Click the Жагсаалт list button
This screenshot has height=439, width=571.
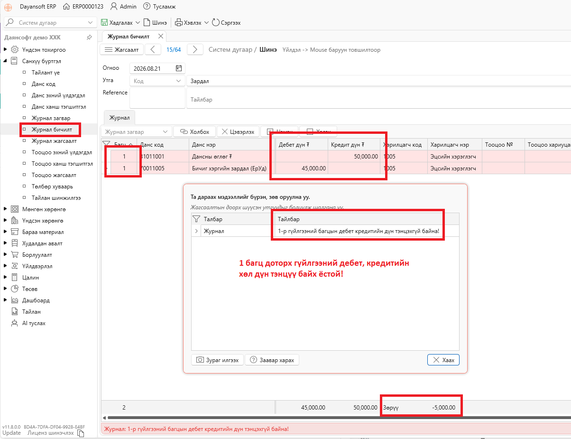[x=121, y=49]
